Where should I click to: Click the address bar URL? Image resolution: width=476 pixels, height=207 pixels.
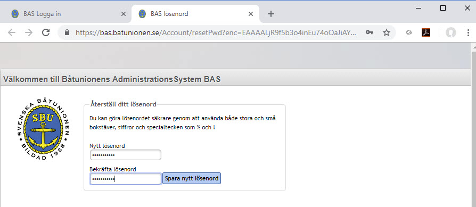click(x=216, y=32)
